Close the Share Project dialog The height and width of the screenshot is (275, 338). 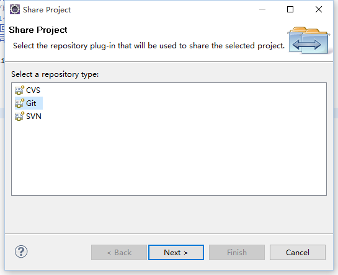pos(319,9)
